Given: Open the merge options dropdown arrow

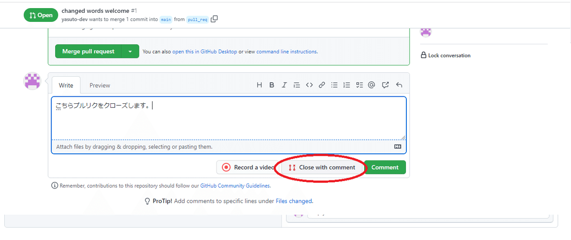Looking at the screenshot, I should pos(130,51).
